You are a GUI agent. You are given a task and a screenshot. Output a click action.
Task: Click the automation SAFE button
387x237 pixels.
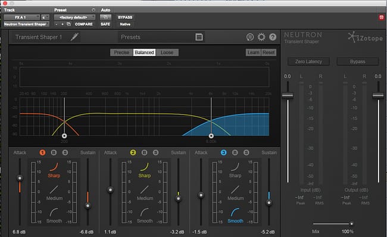pyautogui.click(x=105, y=24)
